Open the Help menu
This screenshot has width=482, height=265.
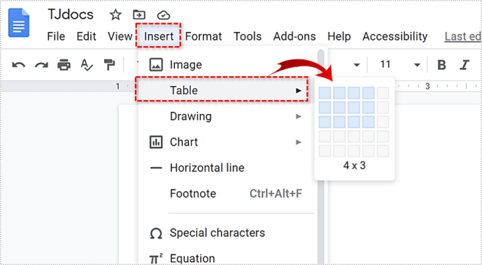pyautogui.click(x=339, y=36)
